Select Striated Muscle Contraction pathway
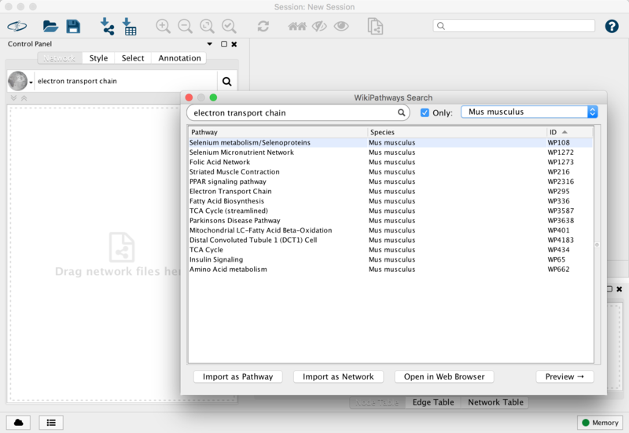Image resolution: width=629 pixels, height=433 pixels. (x=390, y=172)
